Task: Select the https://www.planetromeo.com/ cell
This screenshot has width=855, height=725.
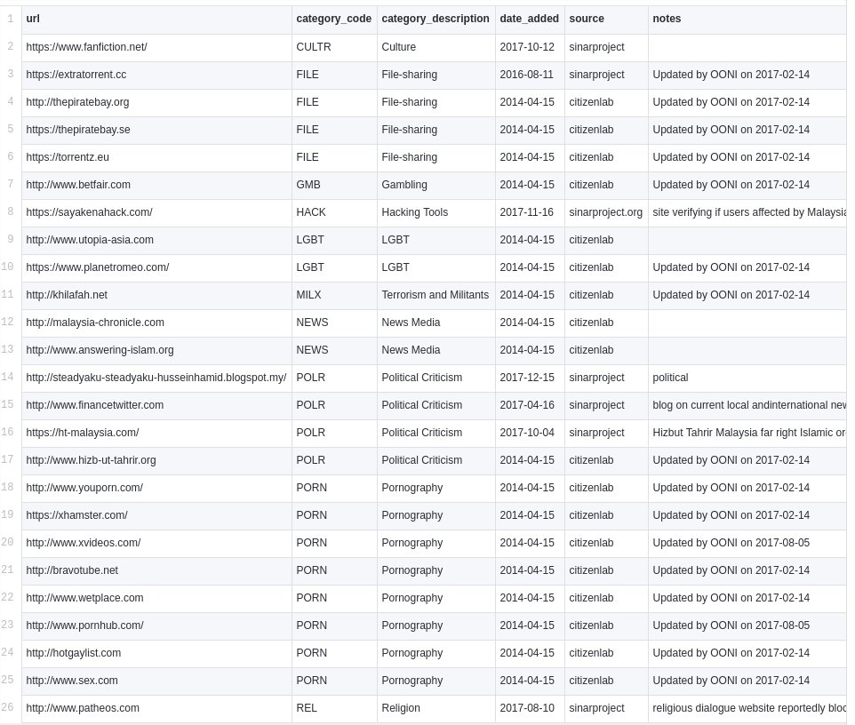Action: (x=156, y=267)
